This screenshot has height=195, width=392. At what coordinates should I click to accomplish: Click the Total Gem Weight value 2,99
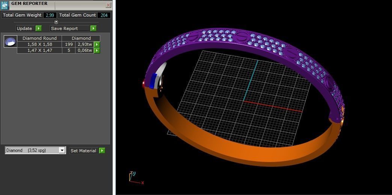(x=50, y=15)
